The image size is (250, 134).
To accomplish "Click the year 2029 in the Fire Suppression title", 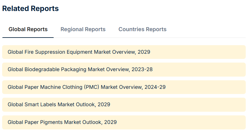I will click(144, 52).
